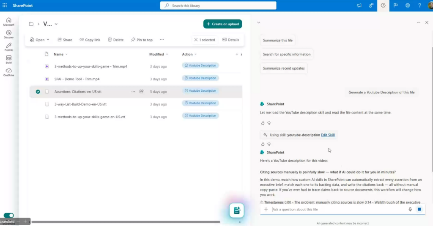The height and width of the screenshot is (226, 433).
Task: Click SharePoint title in header
Action: (x=23, y=5)
